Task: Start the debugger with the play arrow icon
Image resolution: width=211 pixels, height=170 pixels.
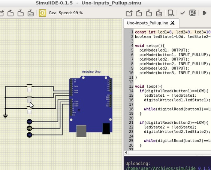Action: (205, 13)
